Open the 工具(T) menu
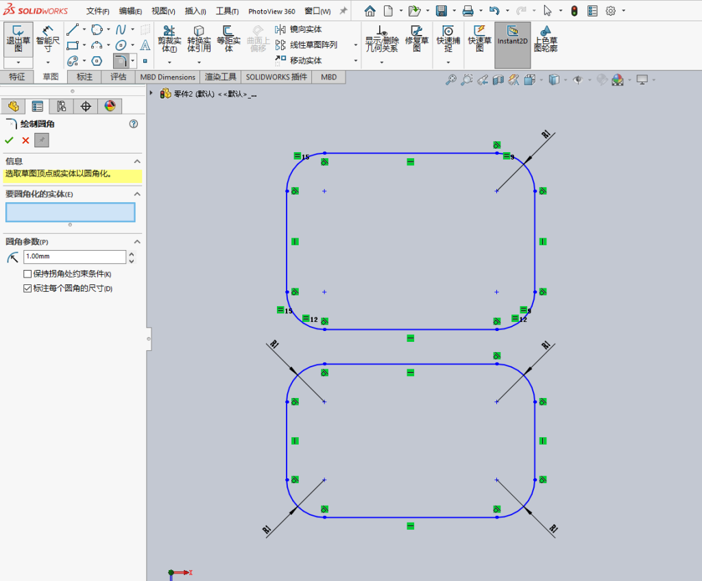This screenshot has height=581, width=702. click(x=227, y=11)
